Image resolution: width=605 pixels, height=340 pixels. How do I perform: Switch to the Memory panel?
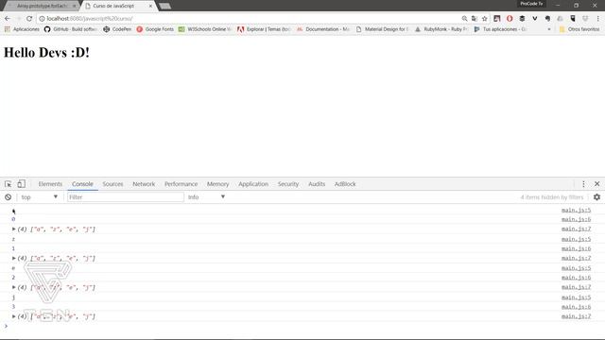pyautogui.click(x=217, y=184)
